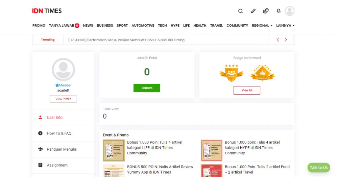
Task: Go to LIFE category
Action: [x=187, y=25]
